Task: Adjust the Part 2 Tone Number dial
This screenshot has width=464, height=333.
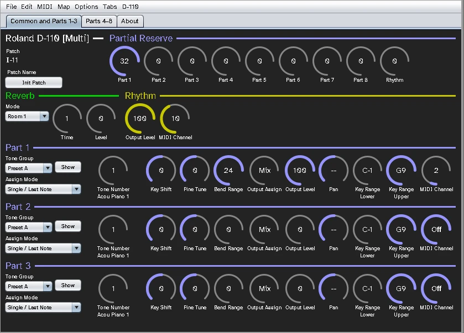Action: pyautogui.click(x=113, y=230)
